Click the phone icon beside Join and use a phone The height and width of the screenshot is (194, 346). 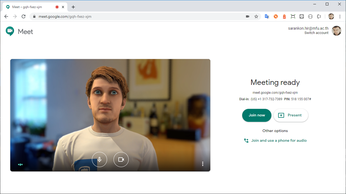click(246, 141)
